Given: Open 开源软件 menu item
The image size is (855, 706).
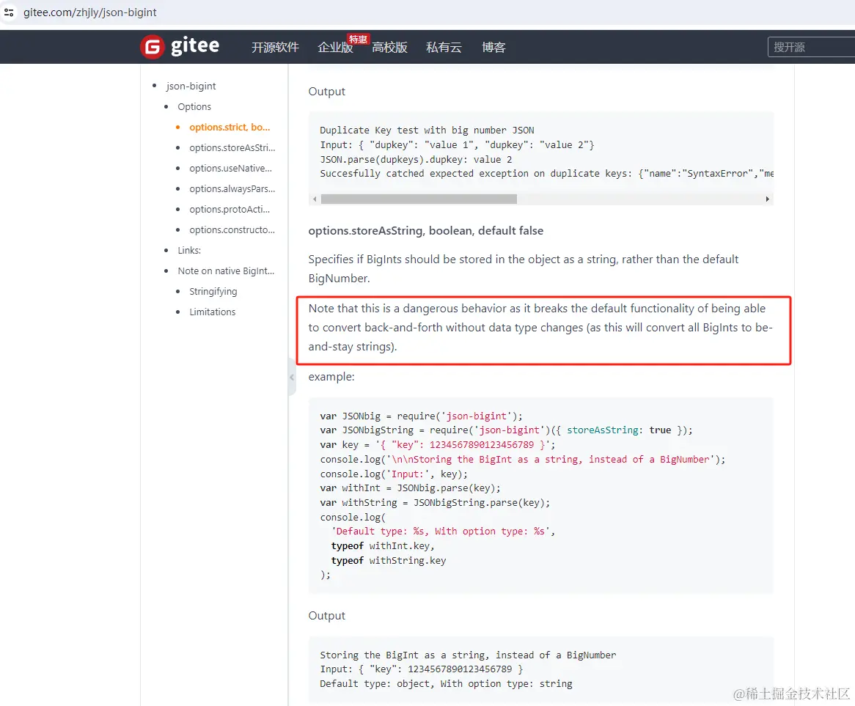Looking at the screenshot, I should (275, 48).
